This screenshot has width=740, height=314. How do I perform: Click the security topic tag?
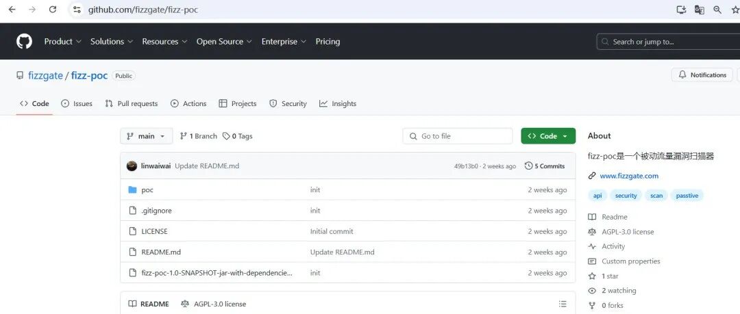pyautogui.click(x=626, y=196)
